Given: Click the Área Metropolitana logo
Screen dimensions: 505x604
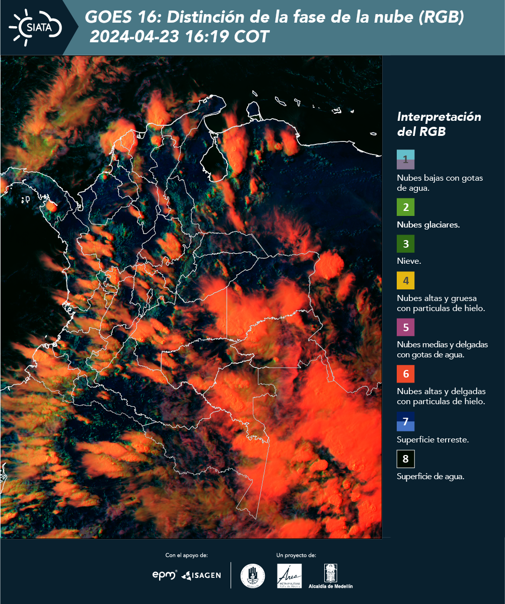Looking at the screenshot, I should pos(290,575).
